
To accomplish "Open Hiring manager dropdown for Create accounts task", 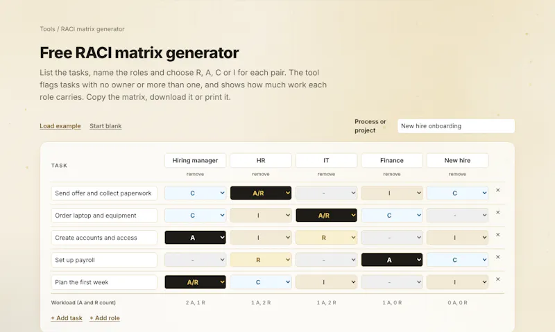I will point(195,238).
